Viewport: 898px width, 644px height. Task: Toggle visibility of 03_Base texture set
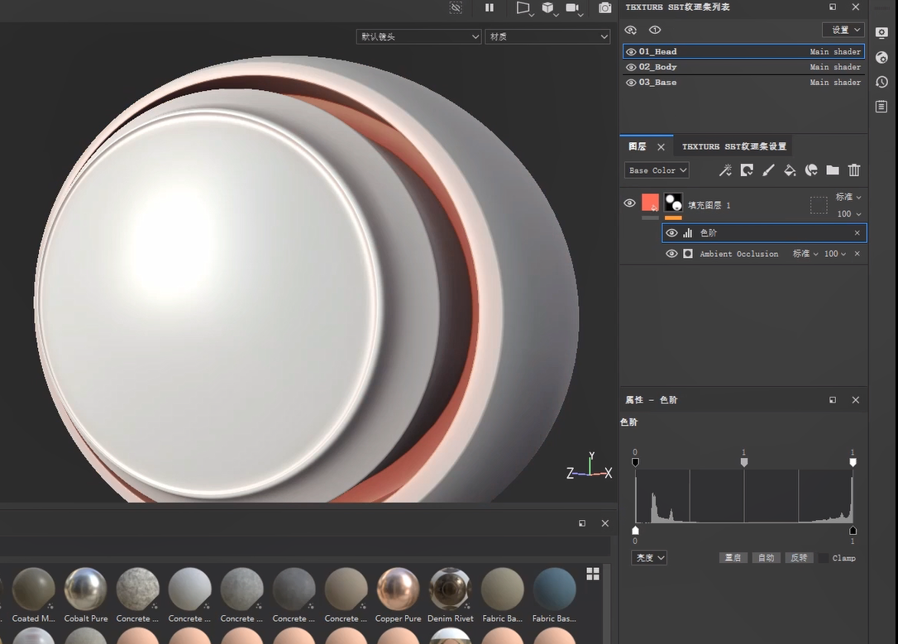(631, 83)
